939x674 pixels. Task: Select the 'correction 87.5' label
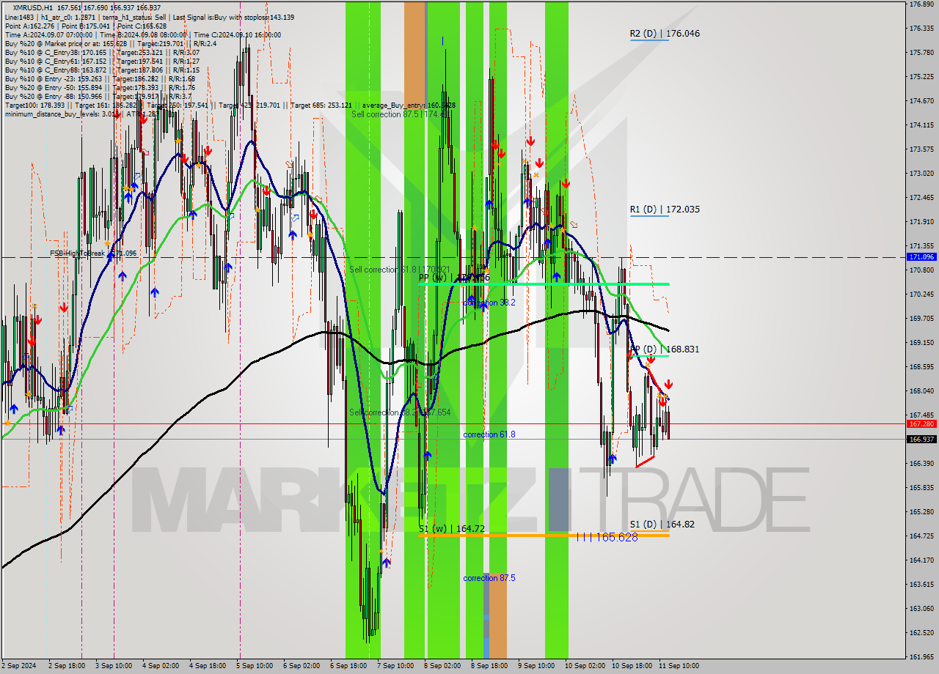click(x=489, y=578)
